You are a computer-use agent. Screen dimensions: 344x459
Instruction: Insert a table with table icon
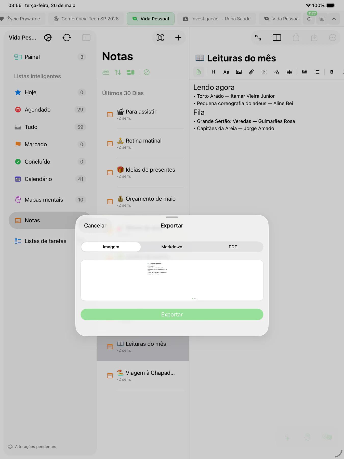[x=289, y=72]
